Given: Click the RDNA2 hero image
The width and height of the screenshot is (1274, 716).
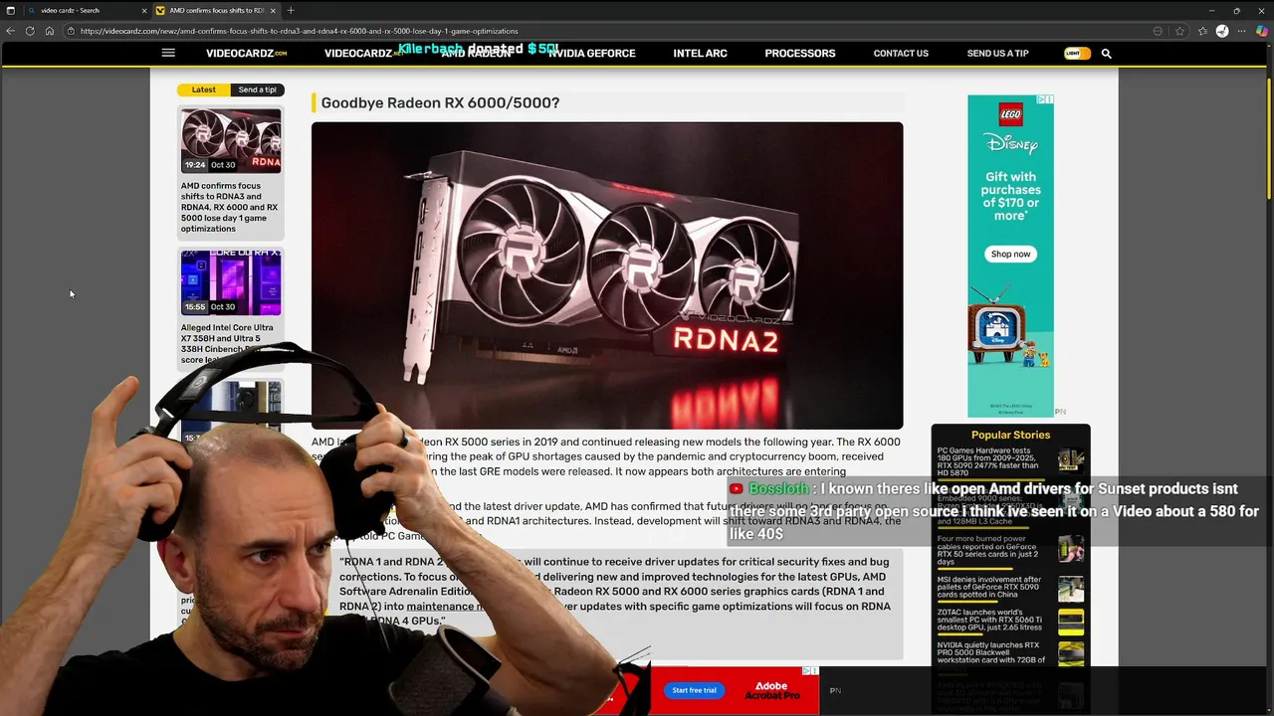Looking at the screenshot, I should point(607,275).
